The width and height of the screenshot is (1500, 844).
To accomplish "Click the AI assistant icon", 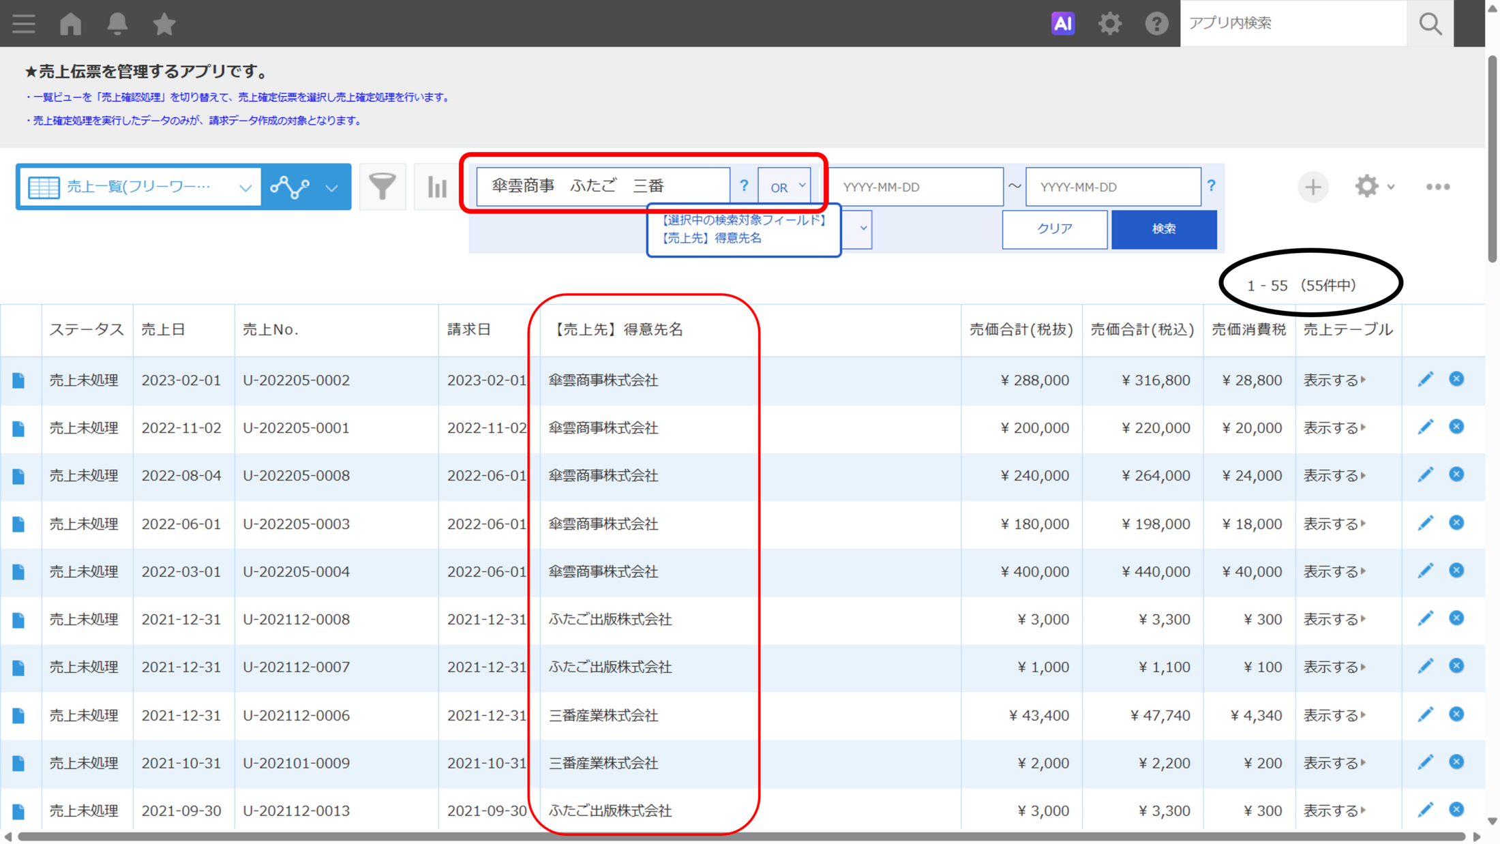I will 1062,24.
